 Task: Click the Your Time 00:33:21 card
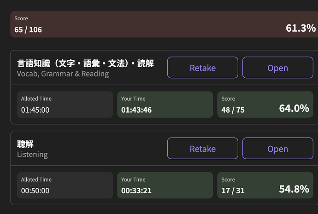(165, 185)
